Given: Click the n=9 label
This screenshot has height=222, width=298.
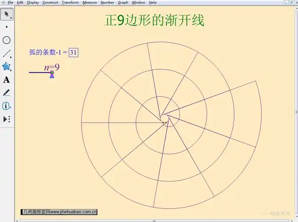Looking at the screenshot, I should coord(52,67).
